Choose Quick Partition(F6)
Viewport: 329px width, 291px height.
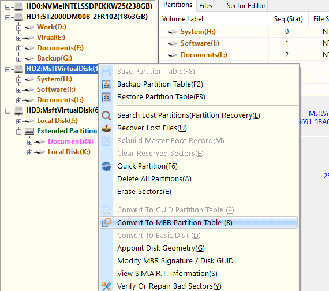pyautogui.click(x=199, y=166)
